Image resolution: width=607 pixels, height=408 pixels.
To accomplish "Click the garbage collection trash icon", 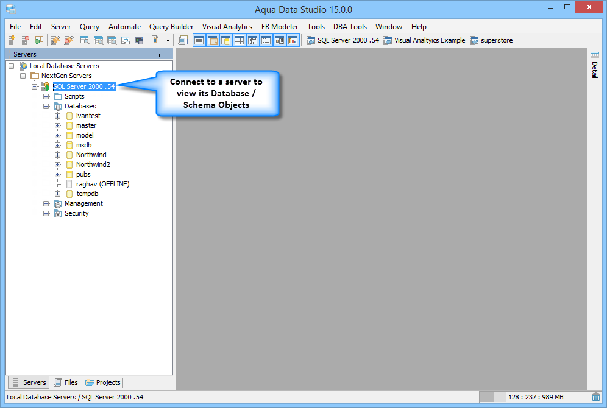I will pos(596,397).
